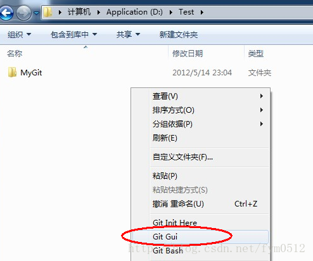
Task: Select Application (D:) in the address path
Action: [134, 12]
